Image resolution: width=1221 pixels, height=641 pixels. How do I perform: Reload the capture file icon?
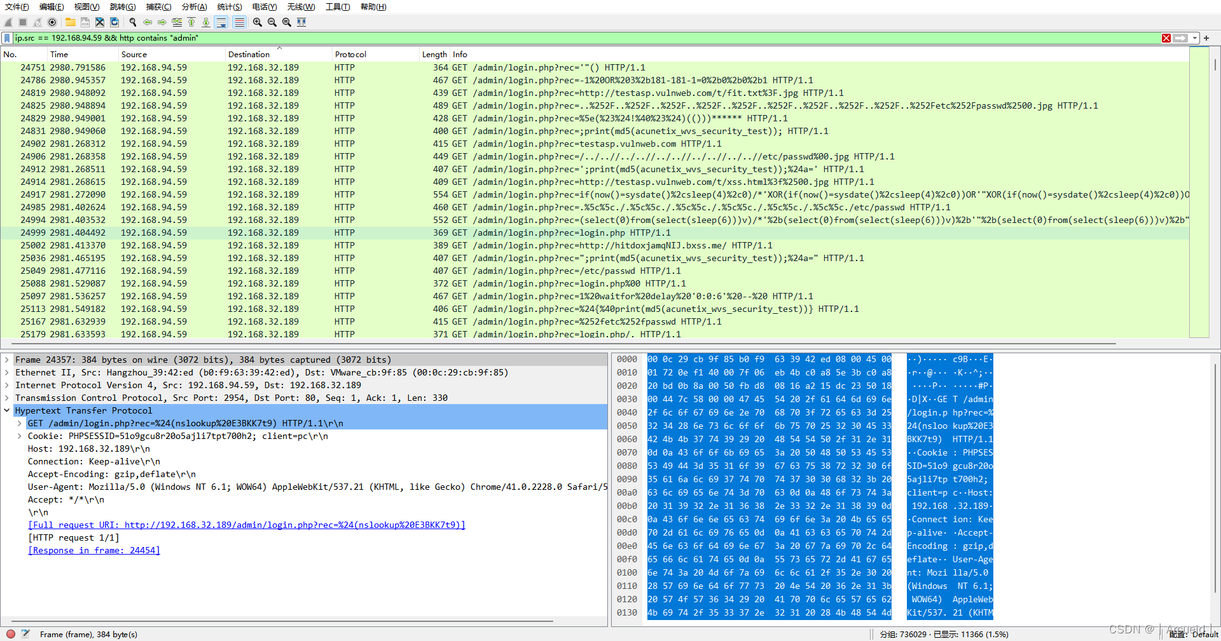pos(114,22)
